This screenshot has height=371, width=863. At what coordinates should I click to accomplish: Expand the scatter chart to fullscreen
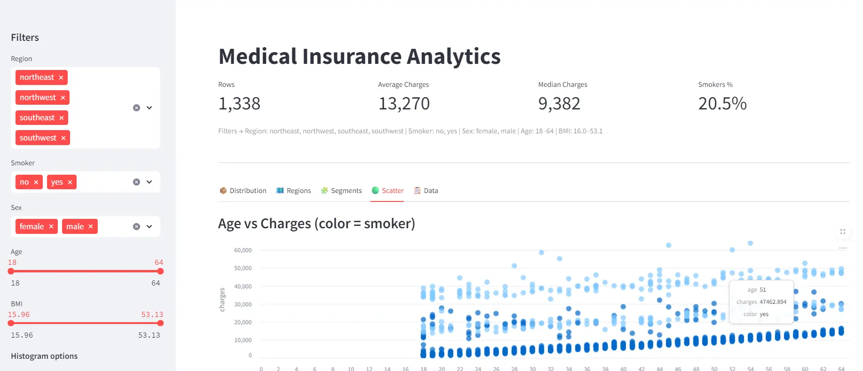[x=843, y=232]
